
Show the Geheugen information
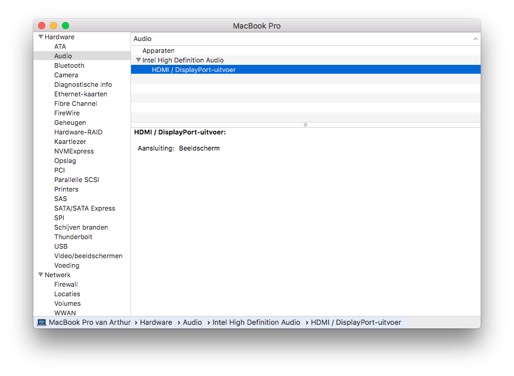[70, 123]
